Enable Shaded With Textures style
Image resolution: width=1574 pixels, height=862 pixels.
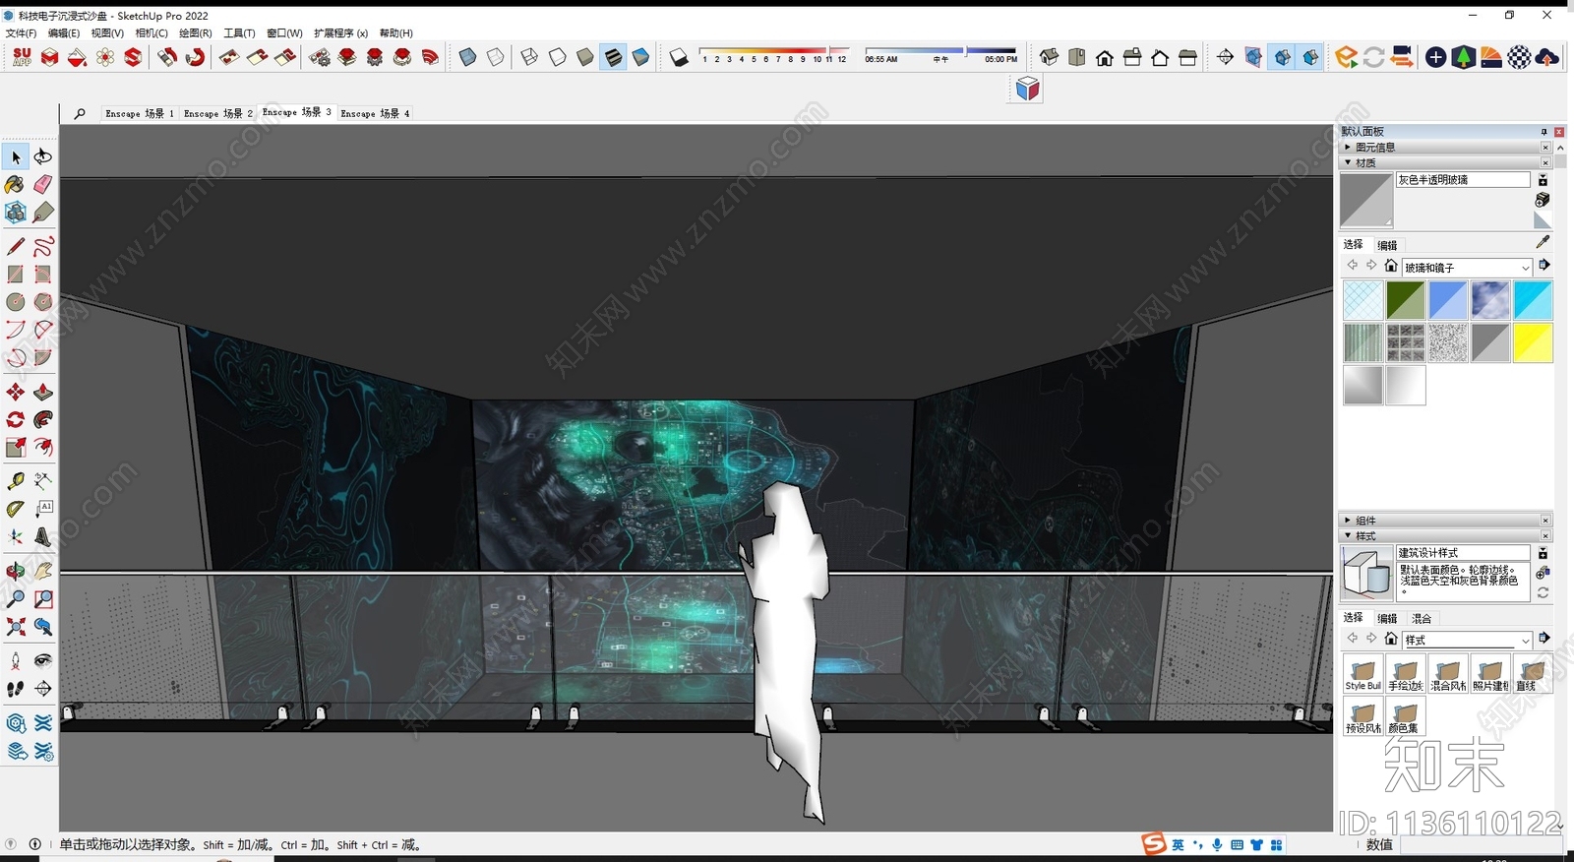613,58
